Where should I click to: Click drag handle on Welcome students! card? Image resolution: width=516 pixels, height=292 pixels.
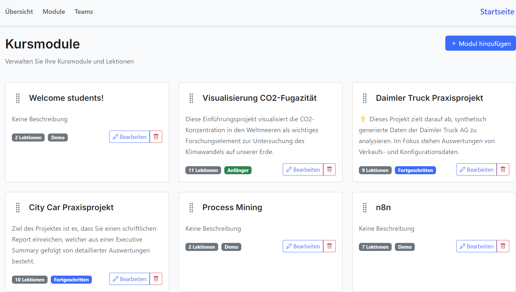(18, 98)
